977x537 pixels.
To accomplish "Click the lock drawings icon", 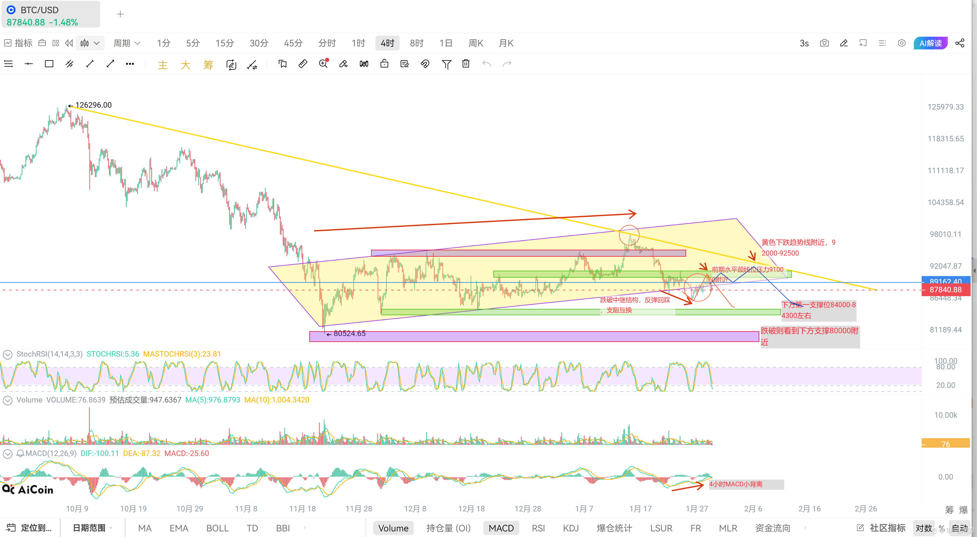I will point(384,64).
